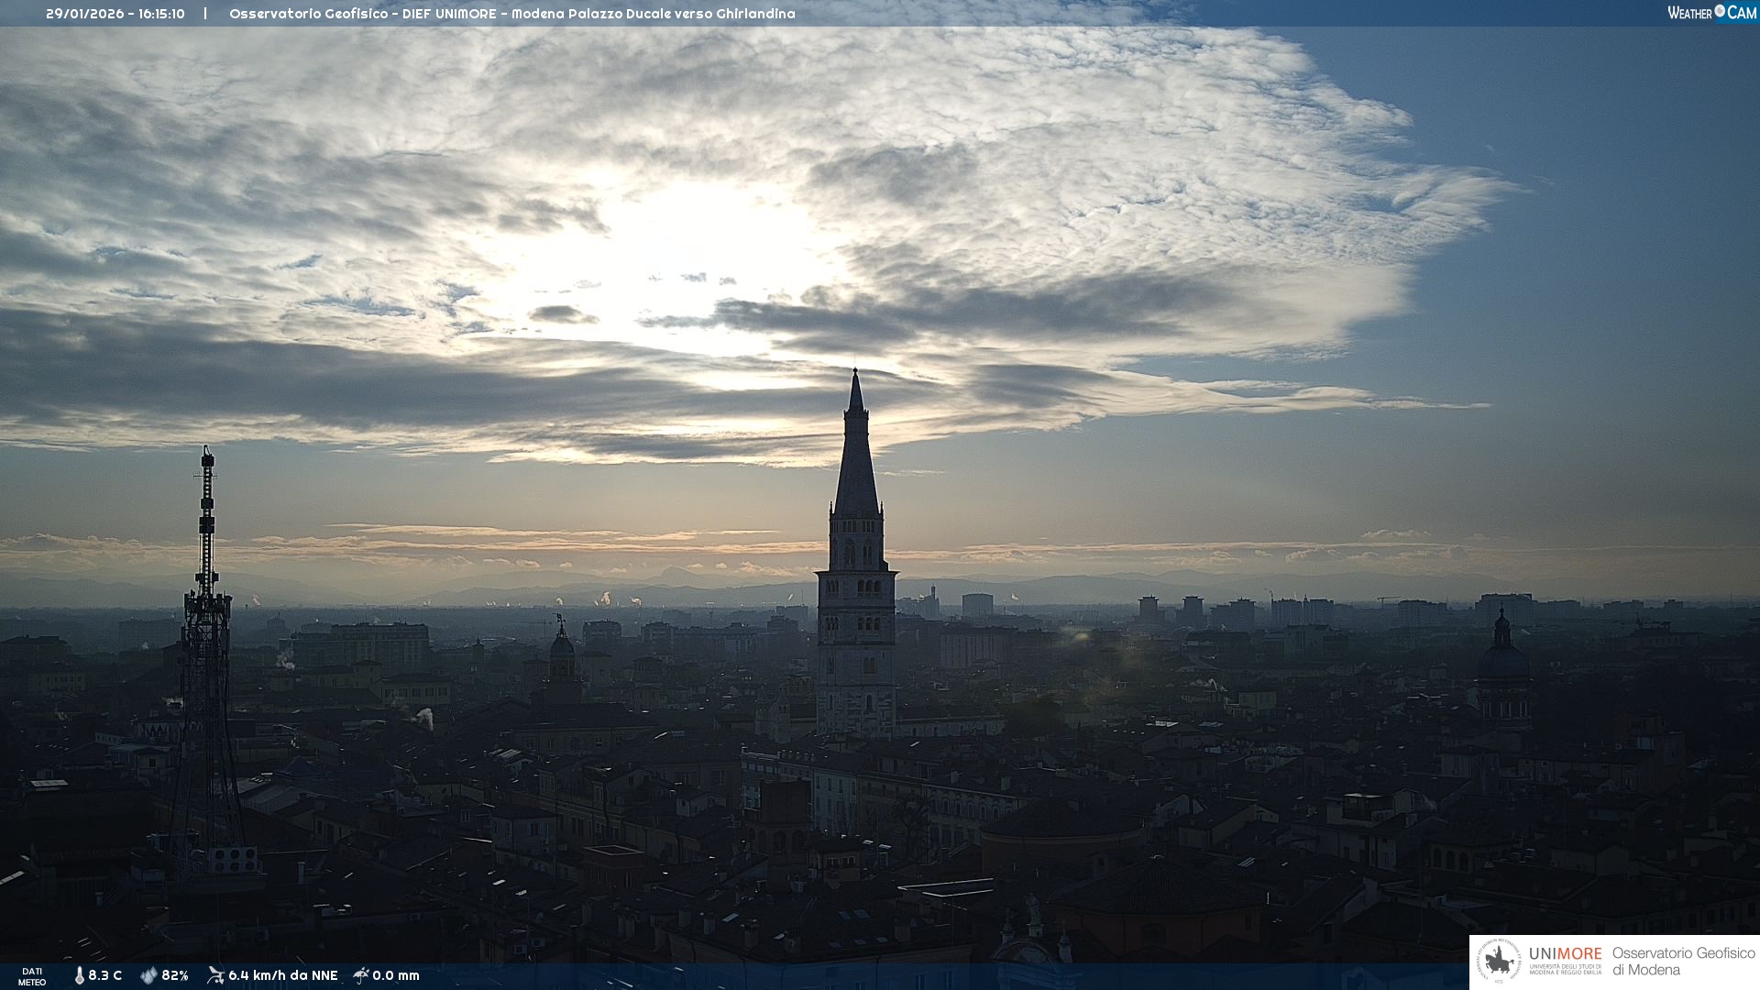Click the UNIMORE horseman seal logo

[1498, 962]
